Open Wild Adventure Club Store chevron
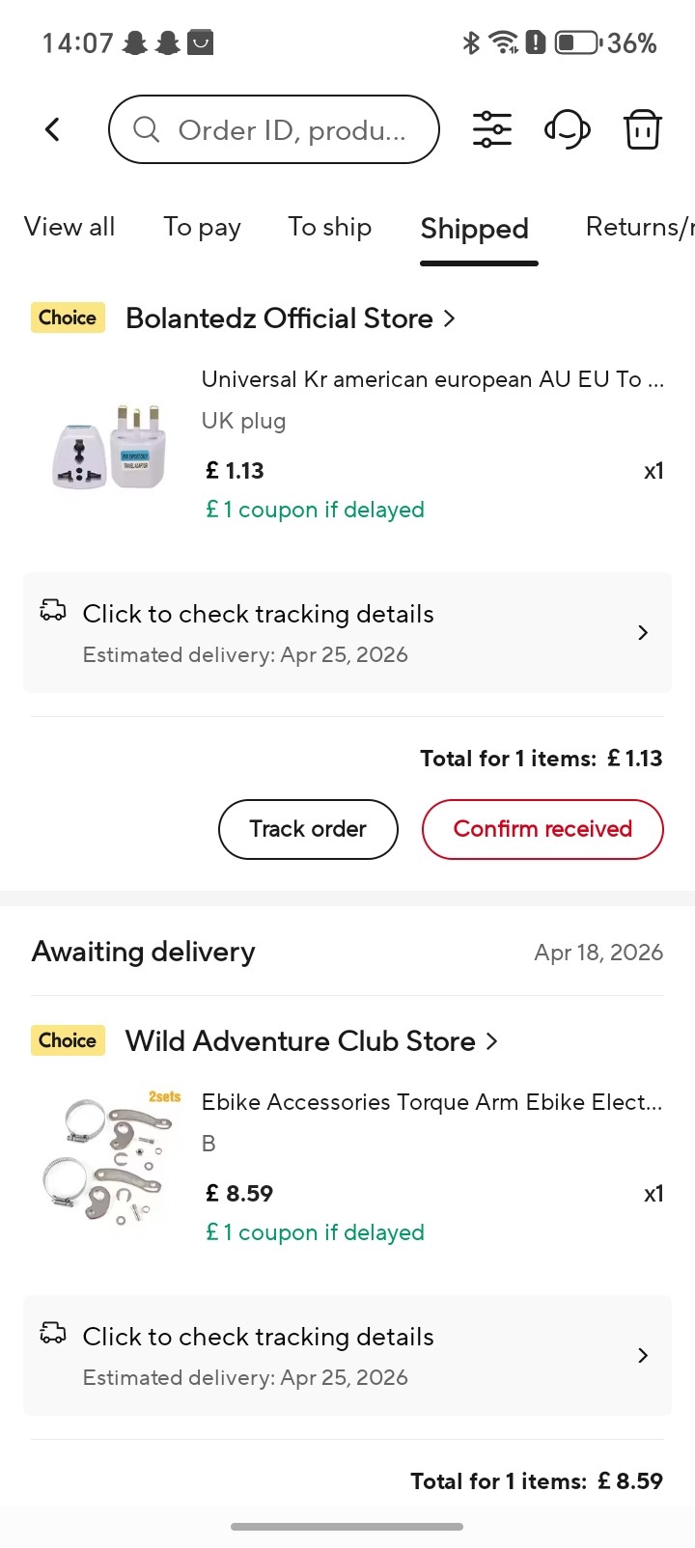The width and height of the screenshot is (695, 1548). (491, 1041)
